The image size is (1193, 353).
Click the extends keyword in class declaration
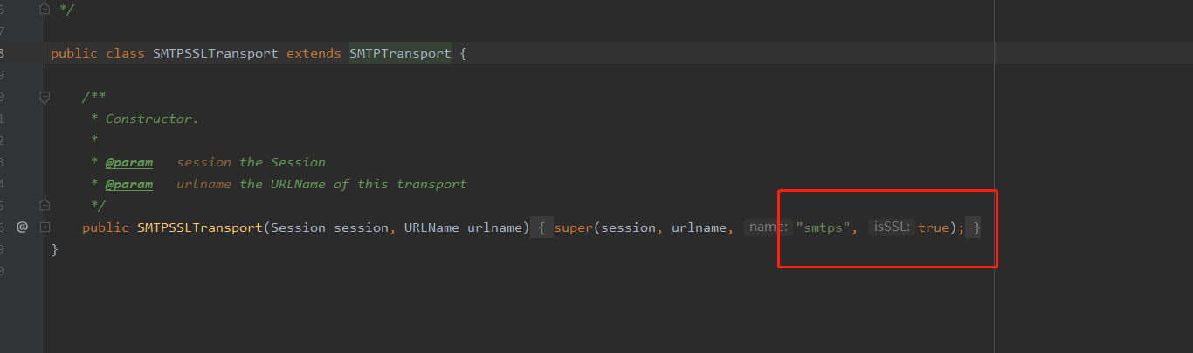(314, 53)
